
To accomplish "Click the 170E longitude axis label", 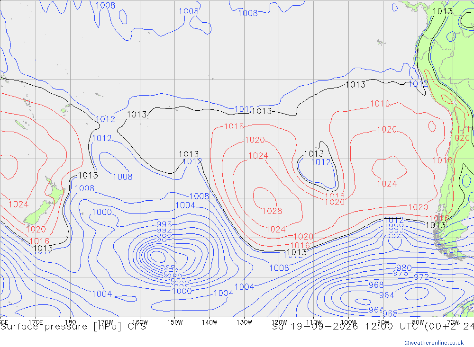I will pos(36,322).
